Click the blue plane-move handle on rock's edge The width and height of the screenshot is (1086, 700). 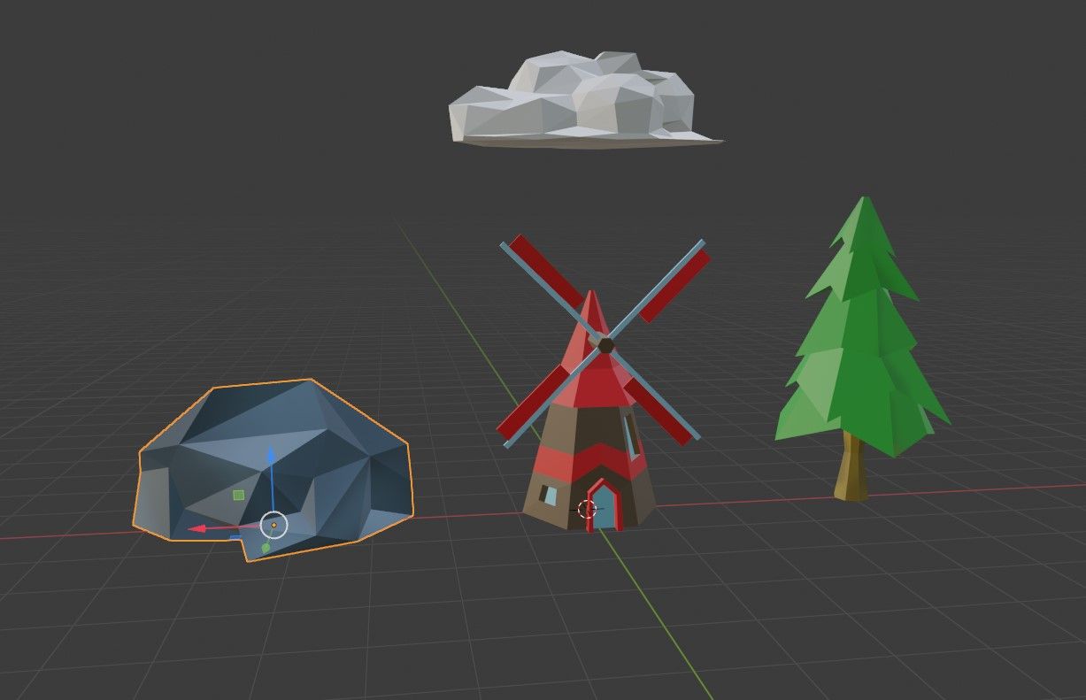coord(235,536)
